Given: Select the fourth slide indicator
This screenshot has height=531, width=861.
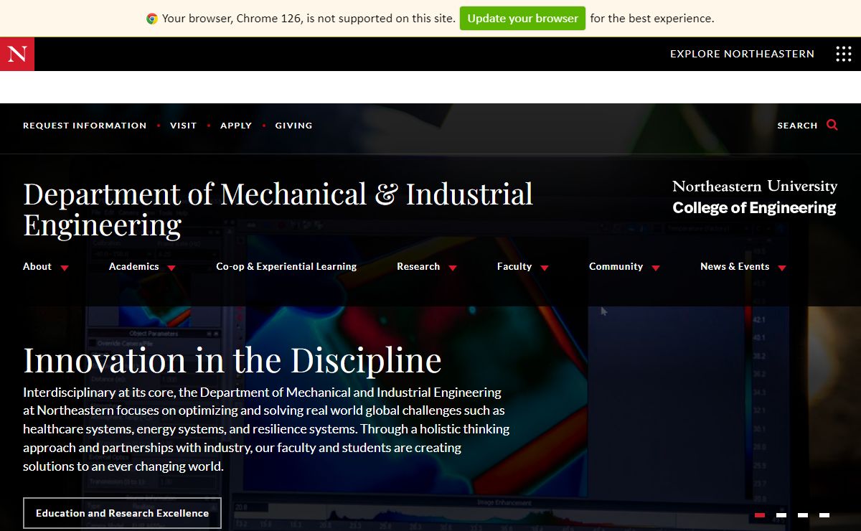Looking at the screenshot, I should [824, 515].
